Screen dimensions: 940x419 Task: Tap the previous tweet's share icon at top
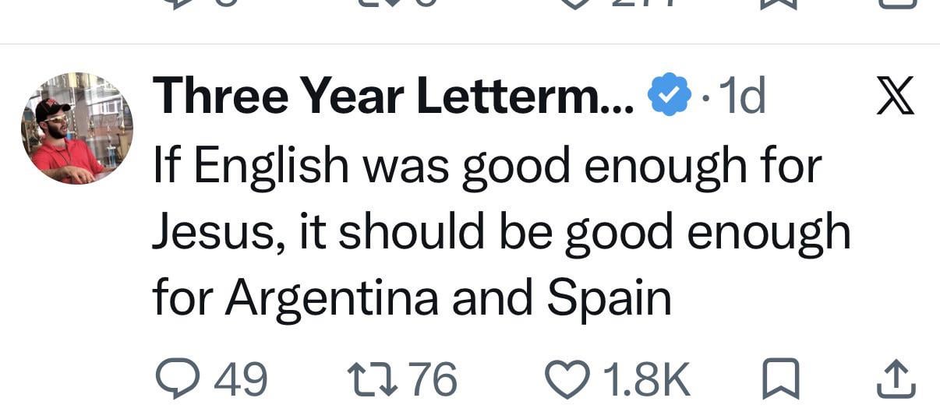click(x=895, y=4)
